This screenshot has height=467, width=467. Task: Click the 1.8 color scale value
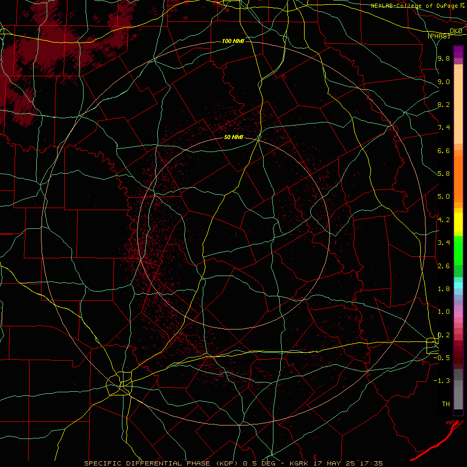[x=444, y=289]
